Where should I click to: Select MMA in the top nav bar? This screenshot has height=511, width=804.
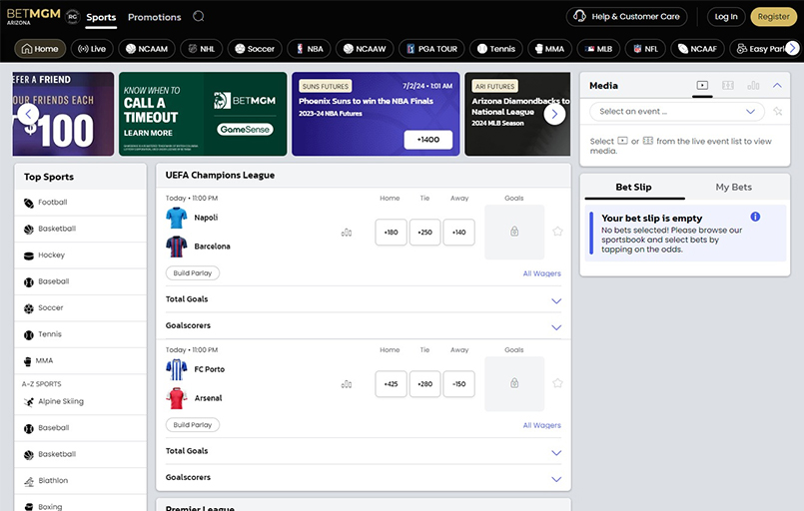tap(549, 49)
